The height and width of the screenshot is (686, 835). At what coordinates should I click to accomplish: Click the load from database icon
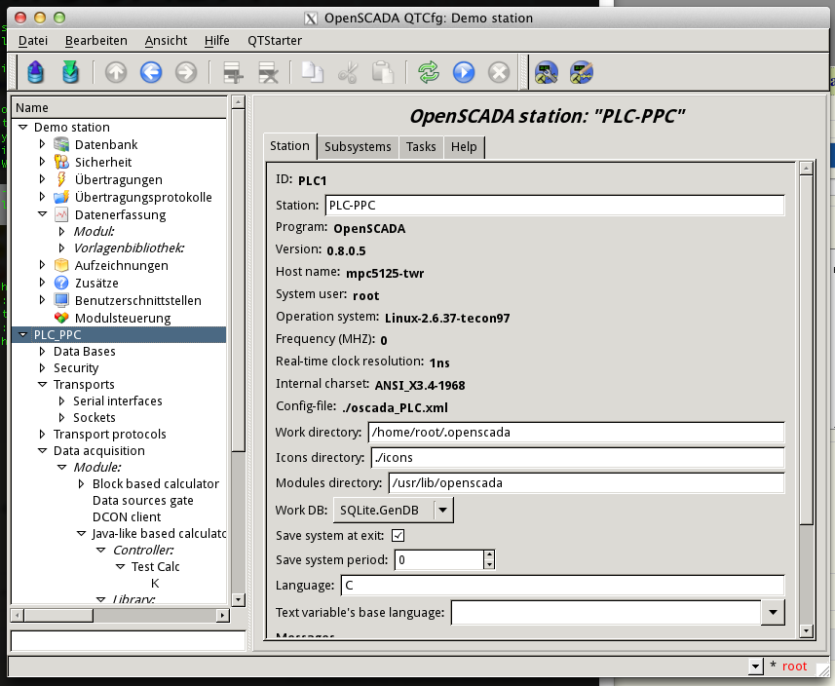click(36, 72)
